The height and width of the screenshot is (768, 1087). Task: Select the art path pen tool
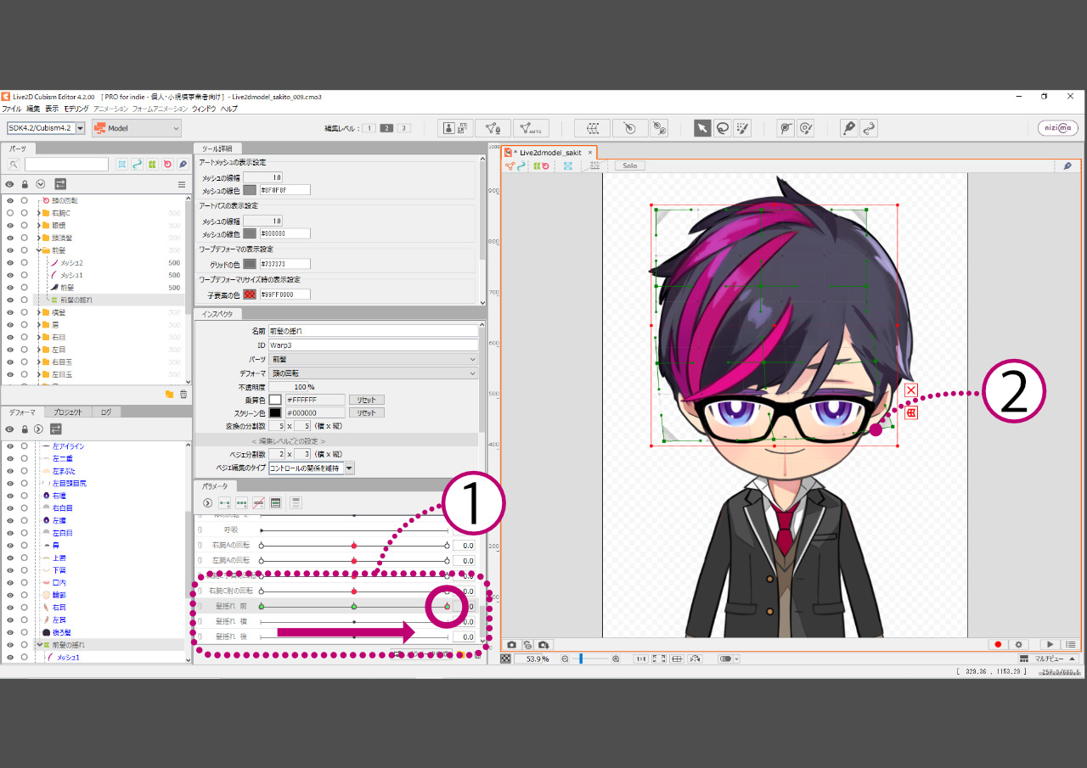pos(848,128)
